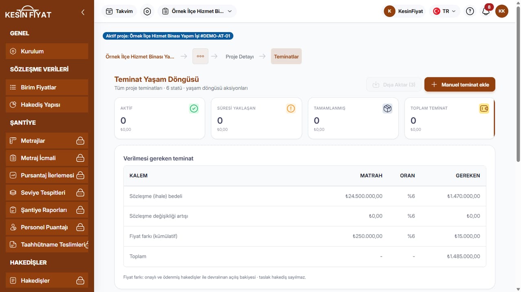
Task: Click the ₺1.470.000,00 required amount cell
Action: (x=464, y=196)
